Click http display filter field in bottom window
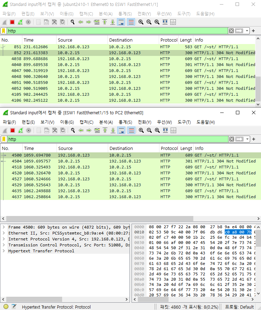261x310 pixels. 118,139
